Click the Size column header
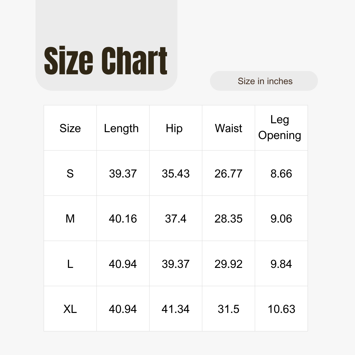 (70, 128)
